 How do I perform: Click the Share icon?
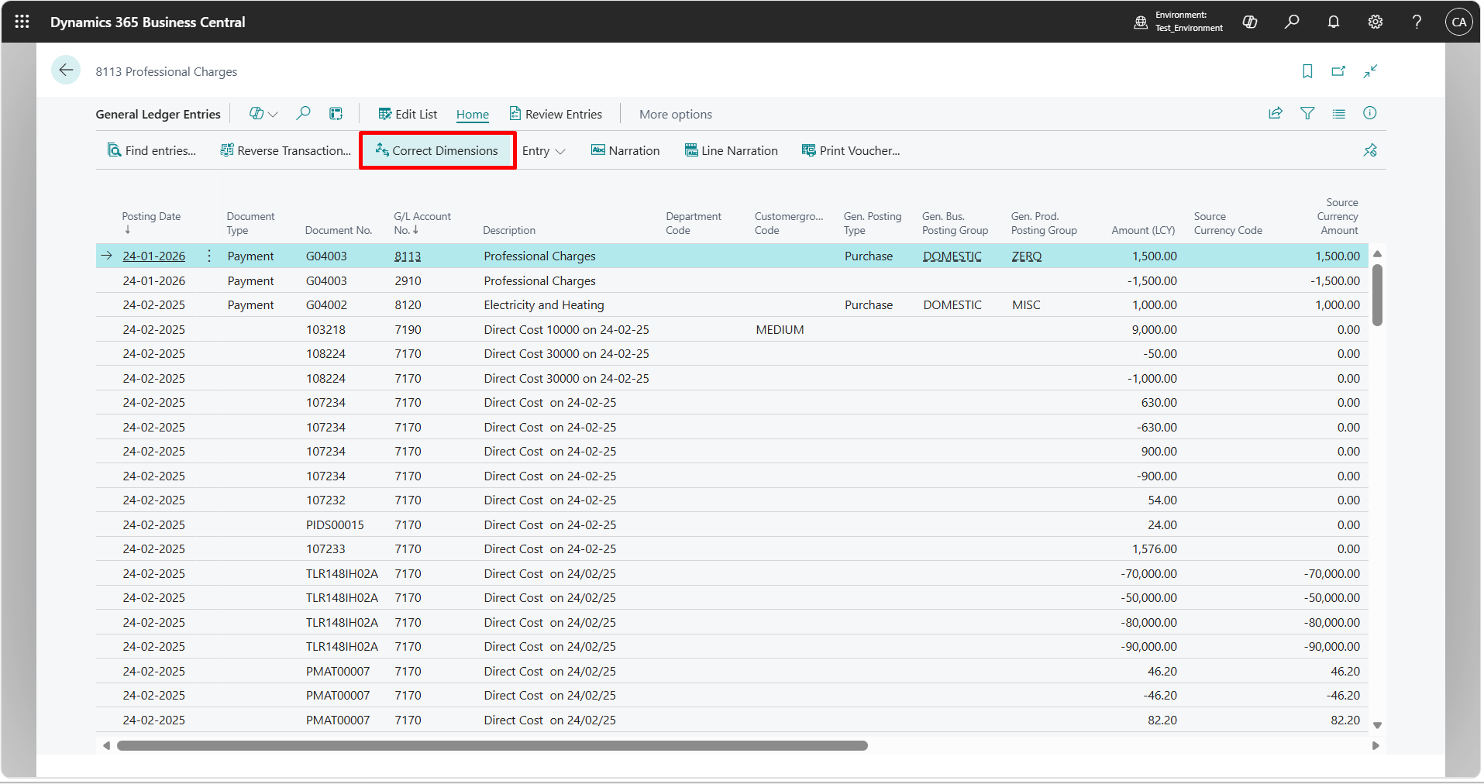1276,113
